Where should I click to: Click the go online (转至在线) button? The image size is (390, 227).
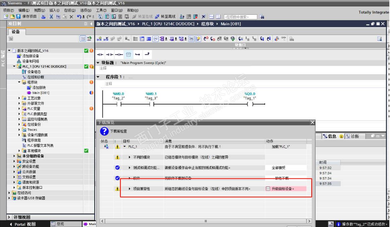(142, 17)
